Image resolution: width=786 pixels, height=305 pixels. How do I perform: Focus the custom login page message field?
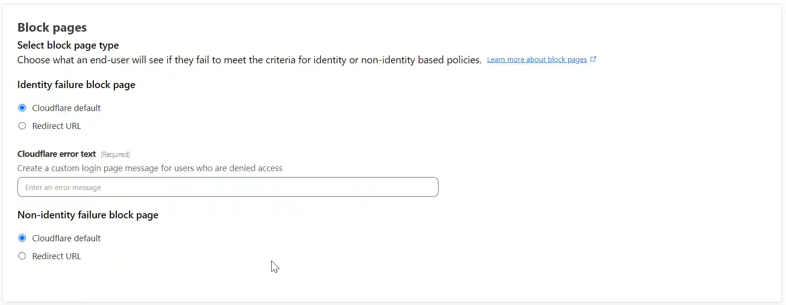coord(228,187)
